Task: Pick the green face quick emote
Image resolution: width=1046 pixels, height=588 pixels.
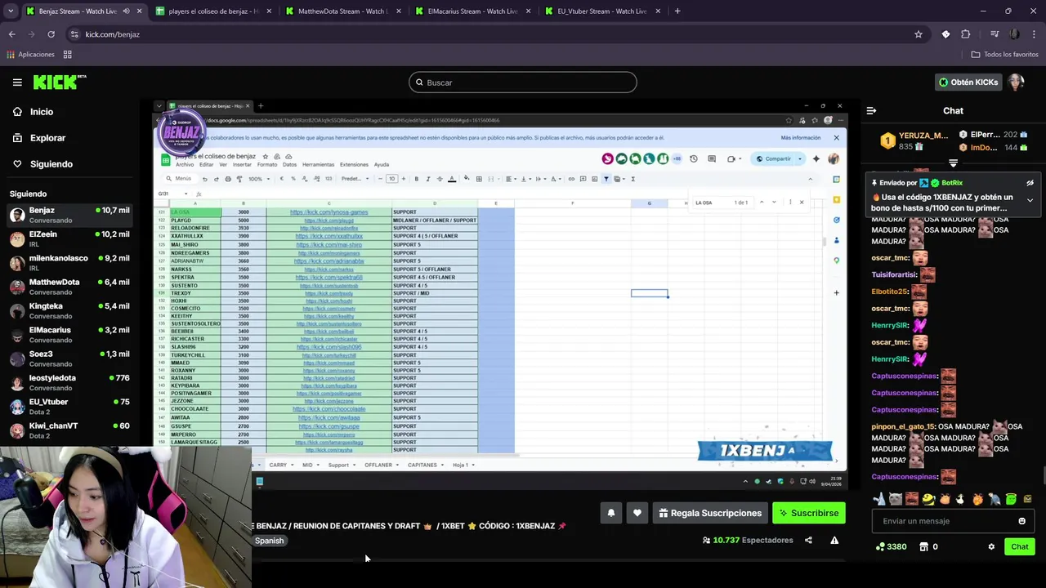Action: 1011,499
